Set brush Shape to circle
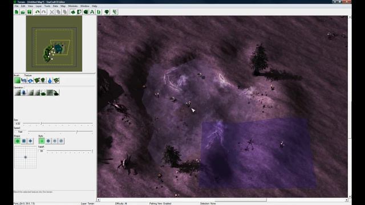 click(x=18, y=141)
